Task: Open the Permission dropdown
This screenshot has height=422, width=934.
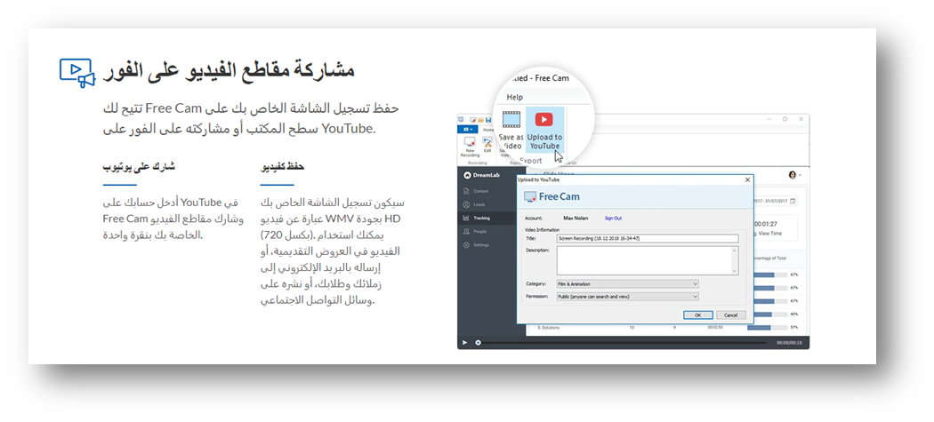Action: coord(627,297)
